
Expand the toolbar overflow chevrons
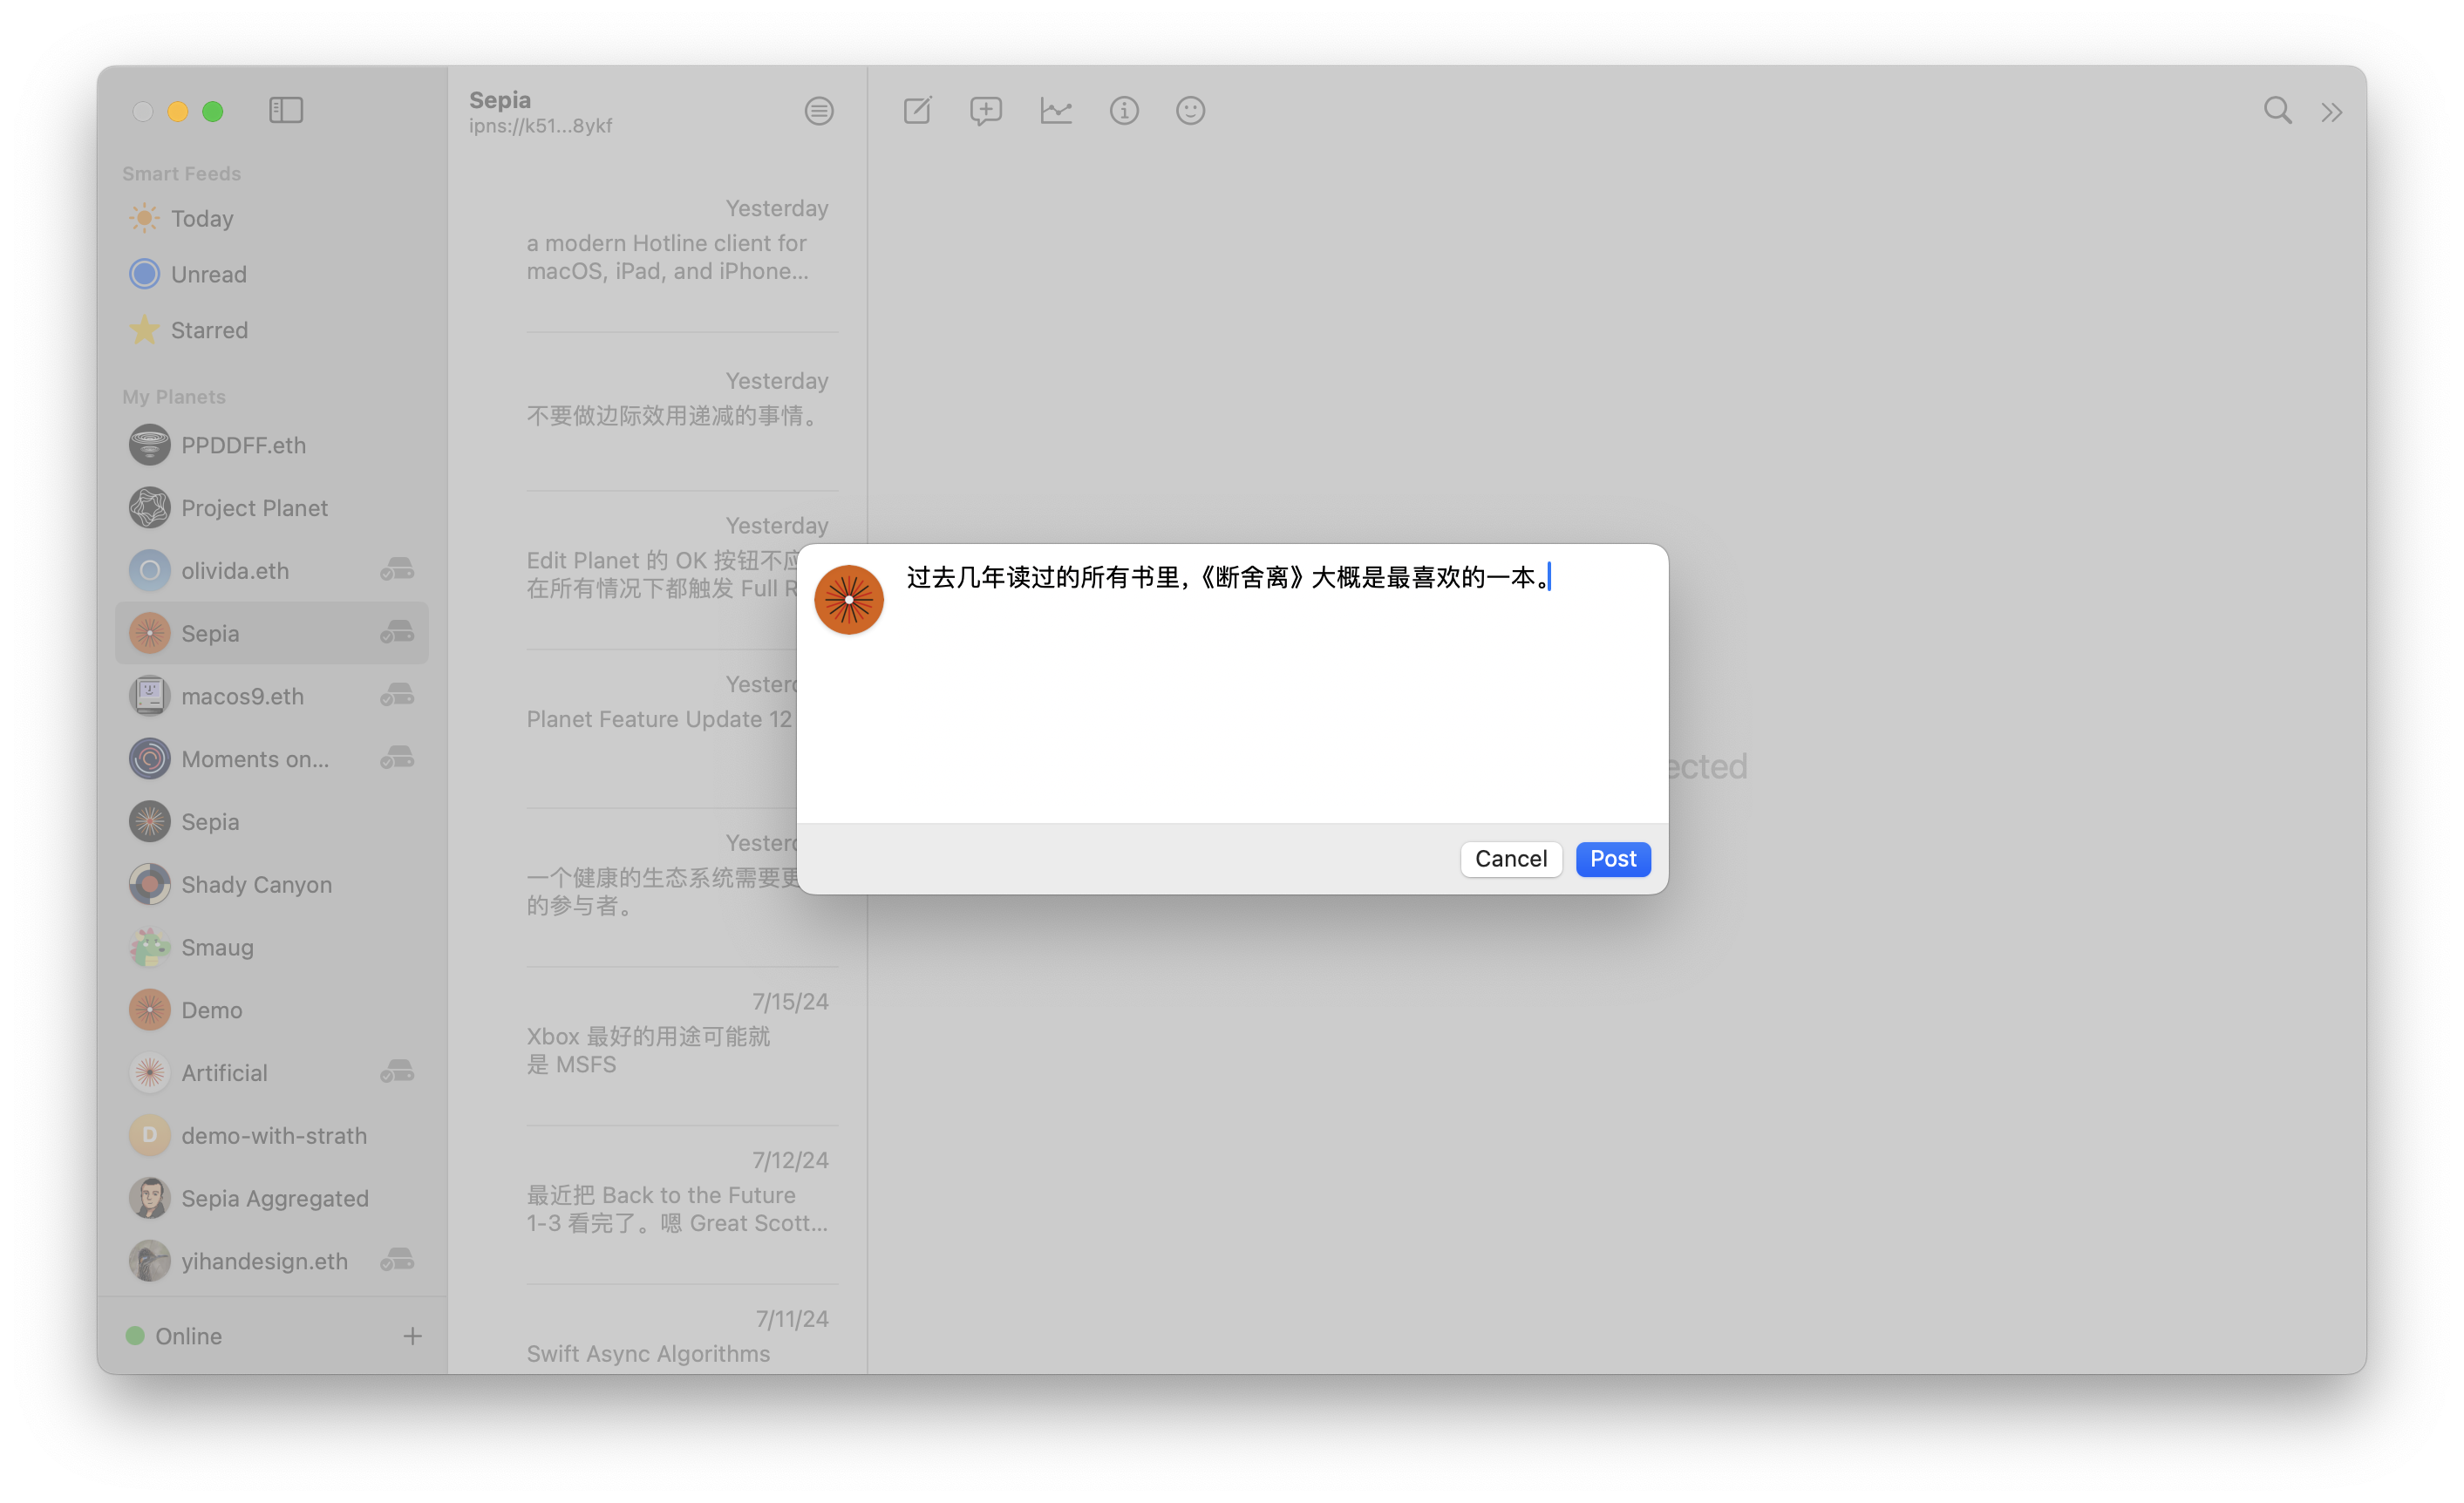tap(2332, 112)
